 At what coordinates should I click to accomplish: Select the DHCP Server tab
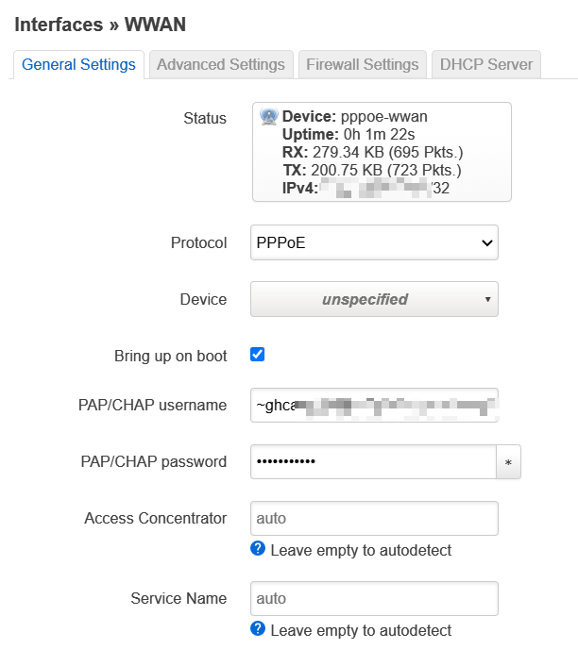click(x=486, y=65)
